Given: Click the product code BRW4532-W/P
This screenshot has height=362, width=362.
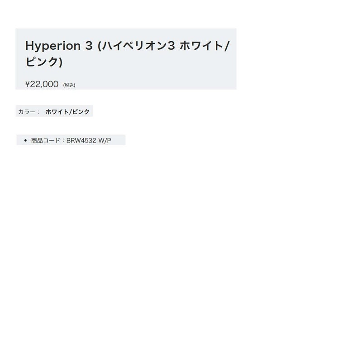Looking at the screenshot, I should (89, 140).
